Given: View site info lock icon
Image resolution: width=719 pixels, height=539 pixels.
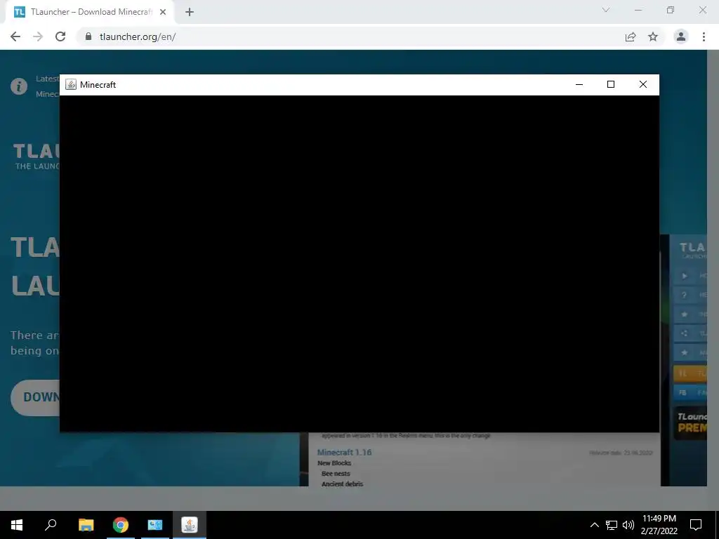Looking at the screenshot, I should click(x=88, y=36).
